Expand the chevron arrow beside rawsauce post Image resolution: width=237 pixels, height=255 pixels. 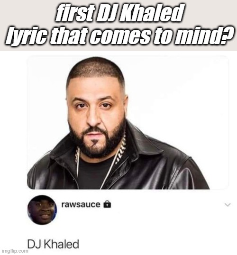pyautogui.click(x=228, y=205)
